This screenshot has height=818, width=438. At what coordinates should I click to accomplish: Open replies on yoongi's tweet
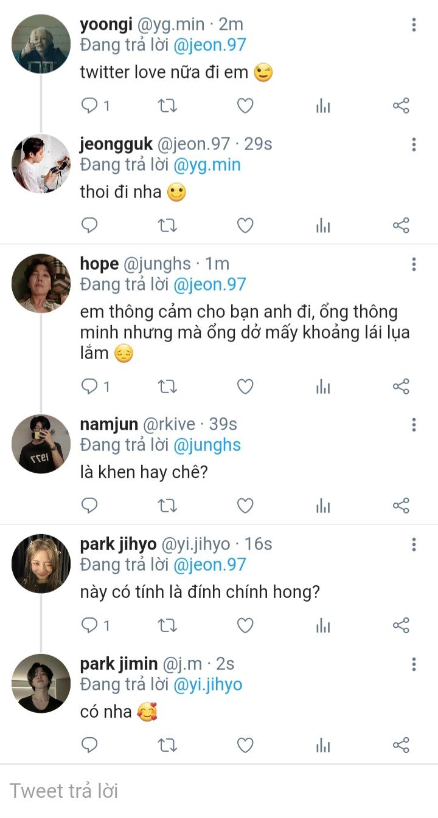90,106
